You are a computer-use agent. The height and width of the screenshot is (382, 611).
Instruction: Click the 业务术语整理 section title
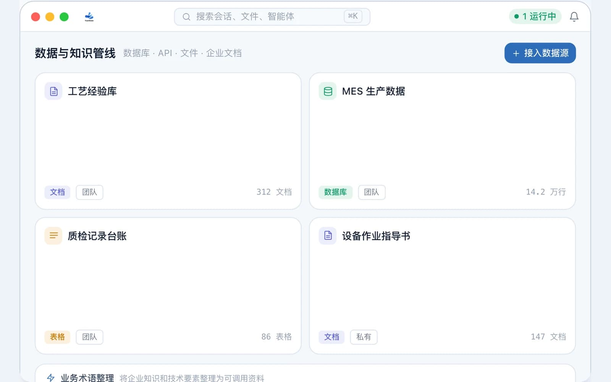[x=87, y=378]
